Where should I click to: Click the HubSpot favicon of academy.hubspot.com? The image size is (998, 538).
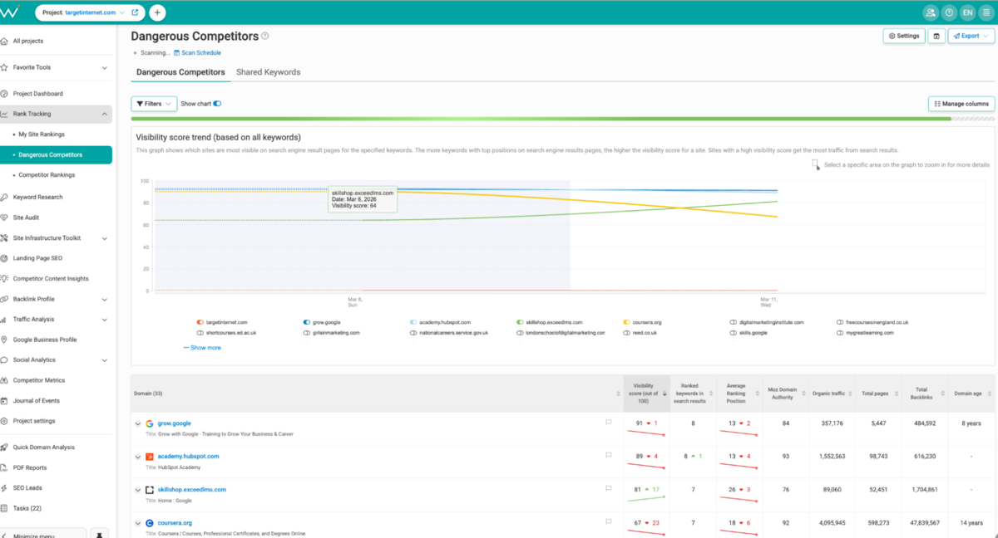click(150, 457)
